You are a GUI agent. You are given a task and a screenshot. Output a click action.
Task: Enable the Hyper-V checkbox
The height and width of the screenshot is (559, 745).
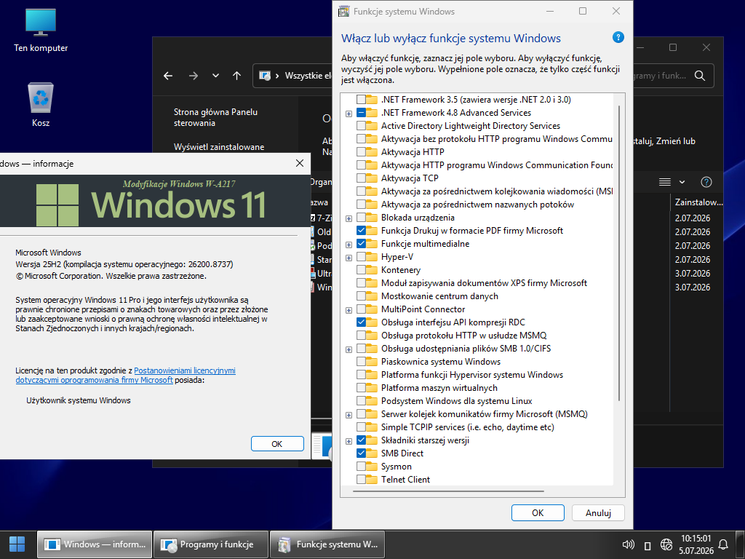click(361, 257)
